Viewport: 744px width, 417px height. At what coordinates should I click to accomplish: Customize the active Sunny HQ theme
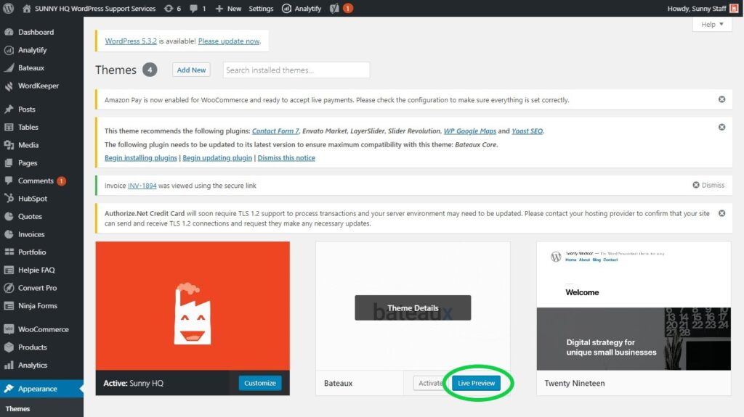coord(260,383)
